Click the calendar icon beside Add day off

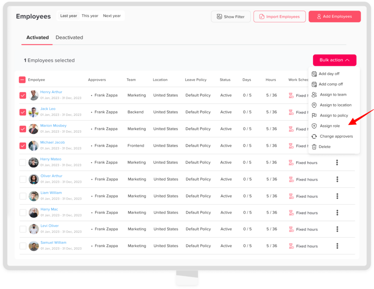314,74
